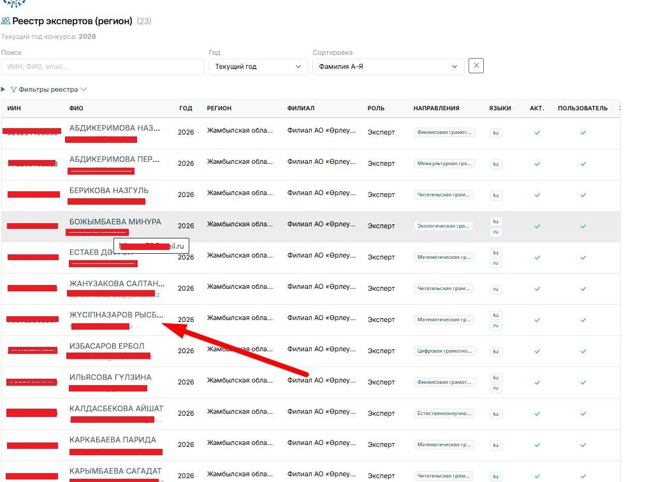Click the funnel filter icon

[13, 90]
